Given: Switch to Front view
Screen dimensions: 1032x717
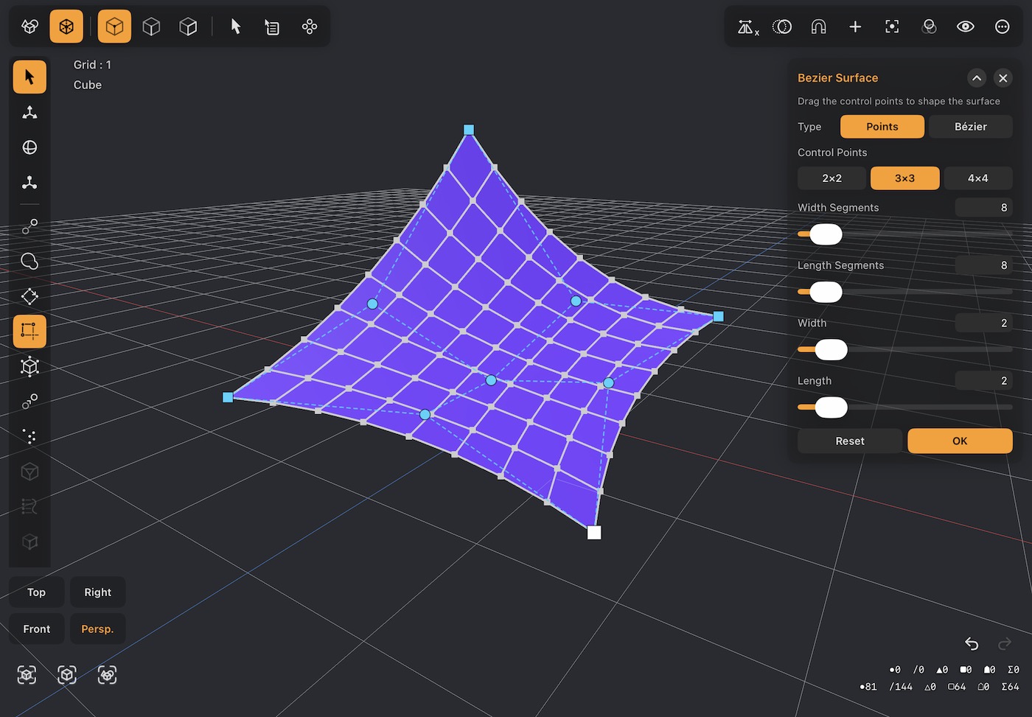Looking at the screenshot, I should (x=36, y=629).
